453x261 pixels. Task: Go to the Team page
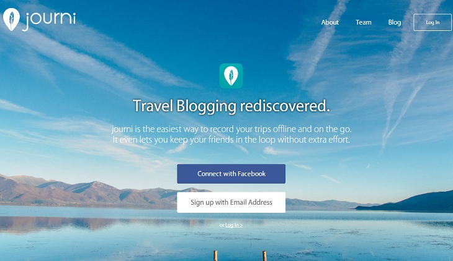click(364, 22)
